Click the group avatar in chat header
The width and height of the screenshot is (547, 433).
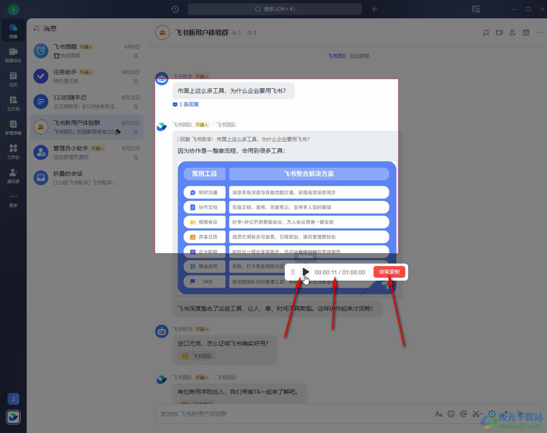pos(163,32)
